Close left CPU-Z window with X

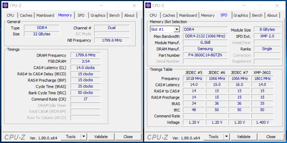point(134,6)
